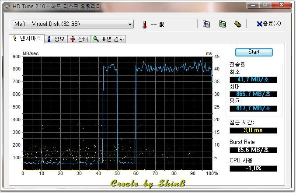296x193 pixels.
Task: Click the 전송율 group label
Action: click(x=237, y=64)
